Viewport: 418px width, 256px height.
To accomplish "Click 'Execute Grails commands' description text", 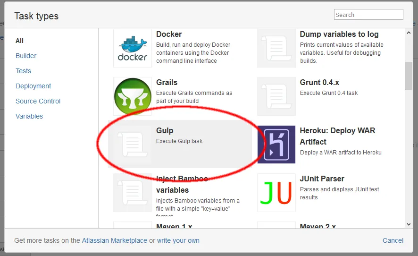I will click(x=194, y=97).
